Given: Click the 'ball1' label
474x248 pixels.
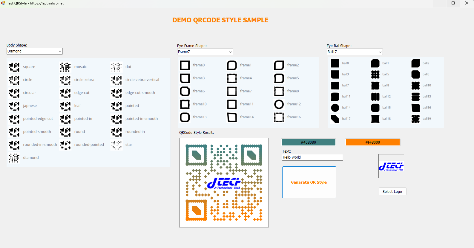Looking at the screenshot, I should point(386,63).
